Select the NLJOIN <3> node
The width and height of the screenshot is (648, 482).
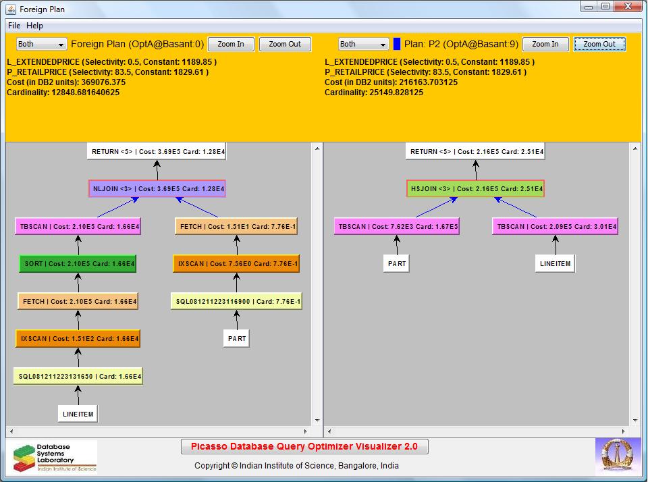(x=157, y=190)
